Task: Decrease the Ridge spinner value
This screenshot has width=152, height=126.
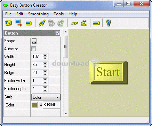Action: pyautogui.click(x=45, y=74)
